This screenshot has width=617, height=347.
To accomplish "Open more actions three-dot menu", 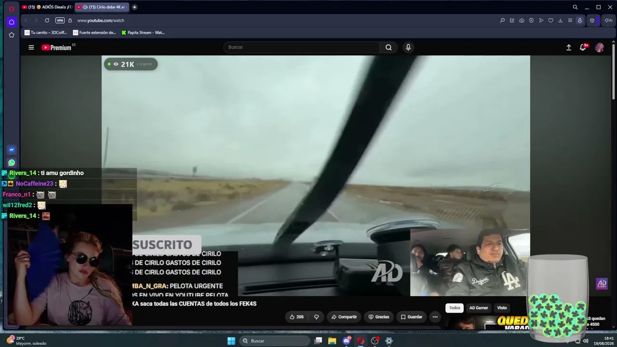I will (435, 317).
